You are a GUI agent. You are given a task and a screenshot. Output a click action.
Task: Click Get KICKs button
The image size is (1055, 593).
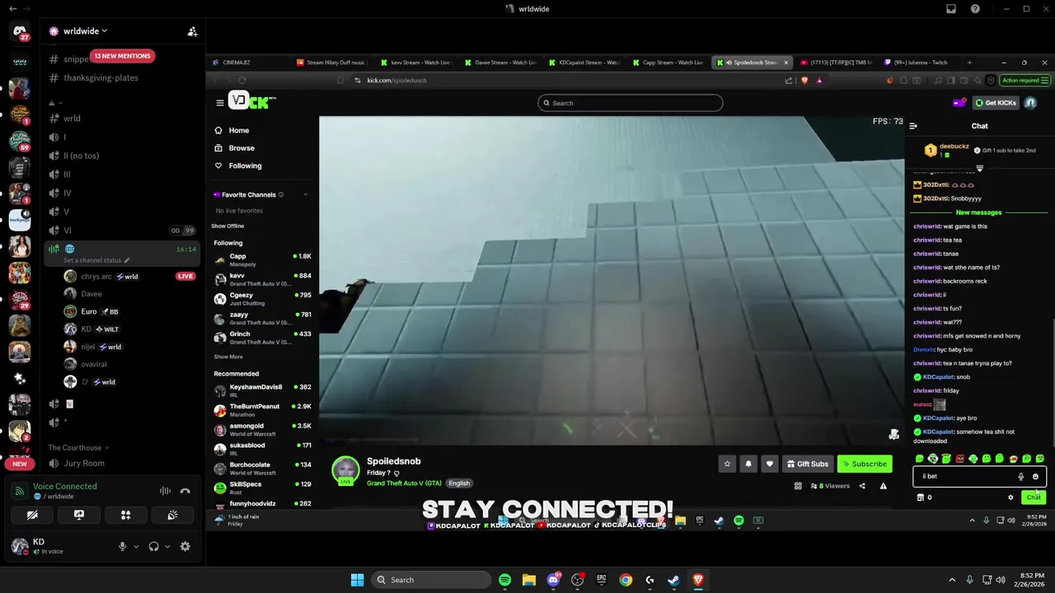coord(995,103)
